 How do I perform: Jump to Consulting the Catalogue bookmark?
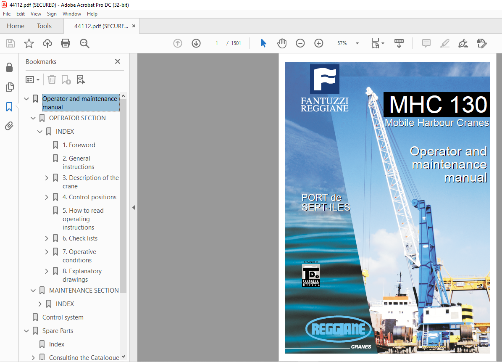click(x=84, y=357)
